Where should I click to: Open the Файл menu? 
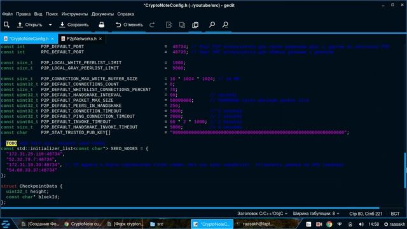[7, 14]
